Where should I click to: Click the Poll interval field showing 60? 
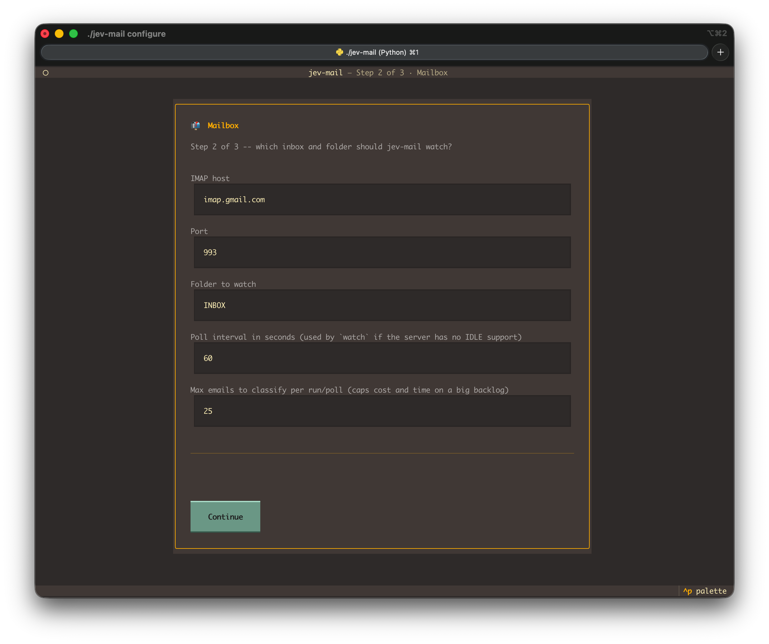tap(382, 358)
